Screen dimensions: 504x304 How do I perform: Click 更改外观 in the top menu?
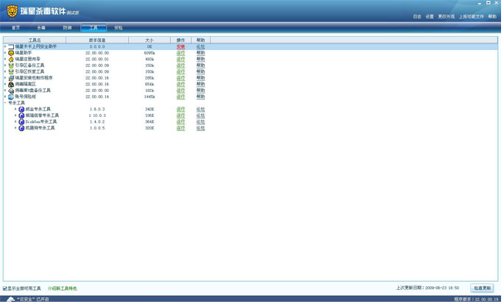click(447, 17)
